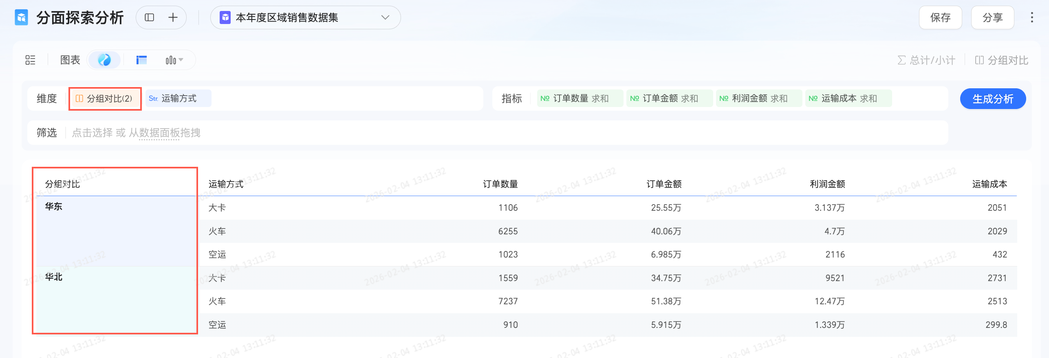
Task: Click the 图表 label
Action: 70,60
